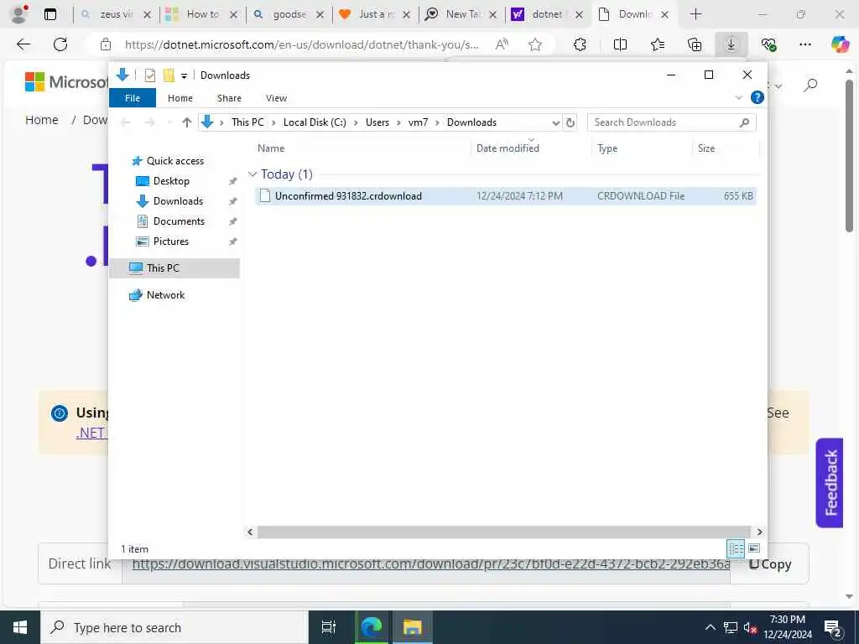Expand breadcrumb arrow after Local Disk (C:)

click(356, 122)
